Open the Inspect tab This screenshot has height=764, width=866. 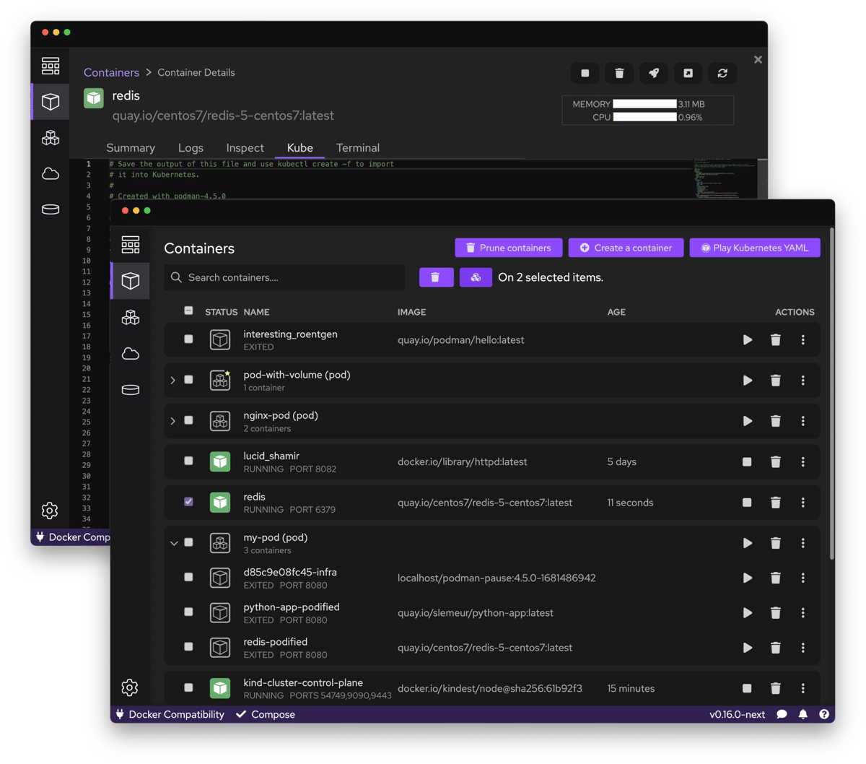tap(245, 148)
